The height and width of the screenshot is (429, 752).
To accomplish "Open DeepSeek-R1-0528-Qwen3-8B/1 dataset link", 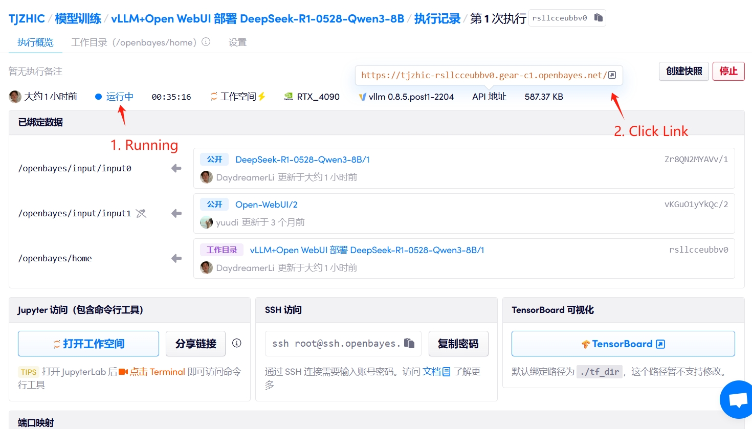I will (x=302, y=160).
